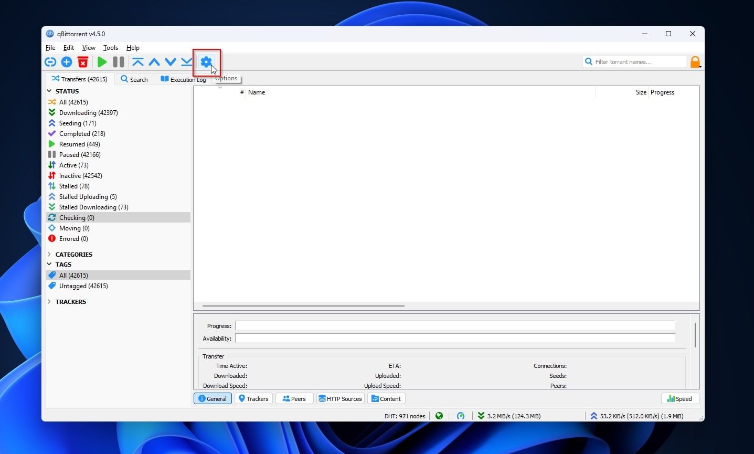Move torrent down in the queue

[x=170, y=61]
